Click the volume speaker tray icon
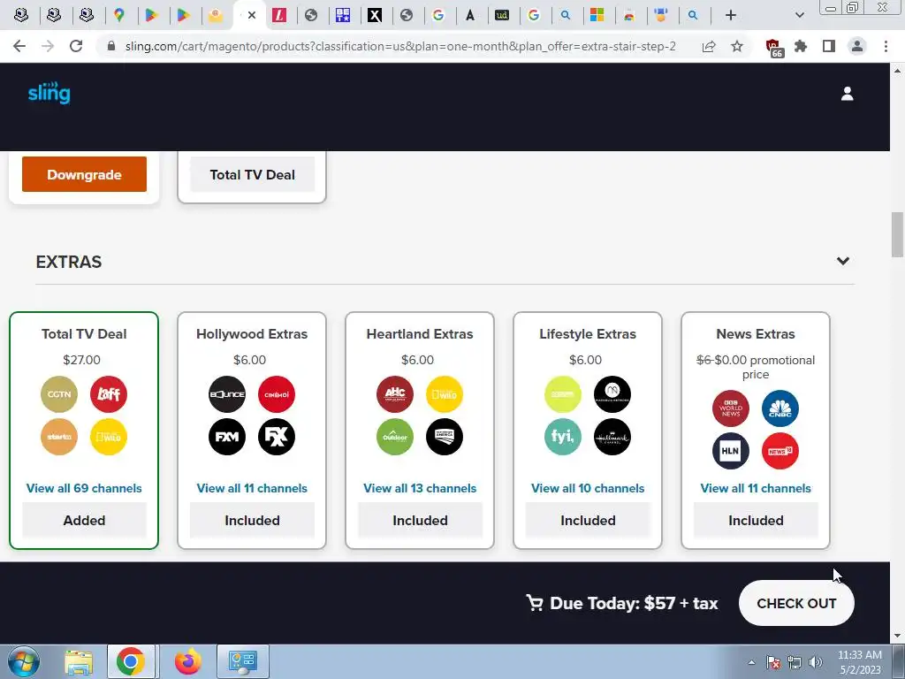 click(816, 662)
